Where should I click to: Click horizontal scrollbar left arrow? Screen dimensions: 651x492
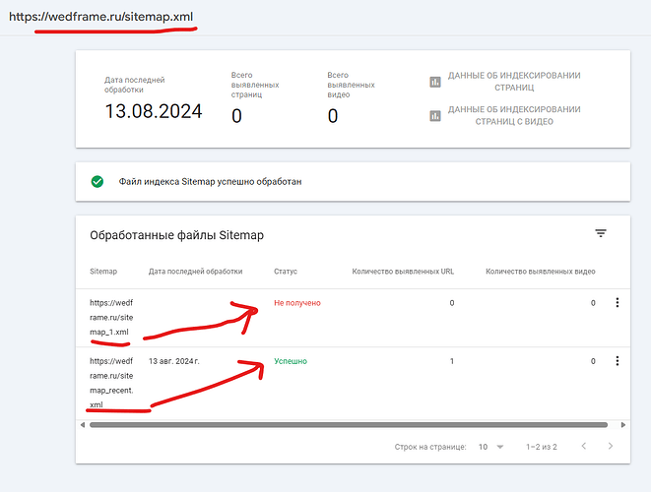(82, 425)
